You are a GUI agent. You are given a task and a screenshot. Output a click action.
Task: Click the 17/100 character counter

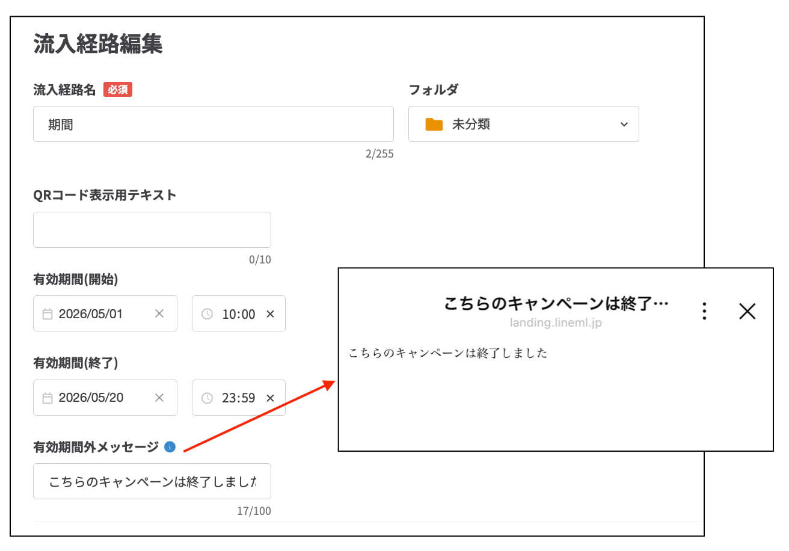pyautogui.click(x=254, y=511)
